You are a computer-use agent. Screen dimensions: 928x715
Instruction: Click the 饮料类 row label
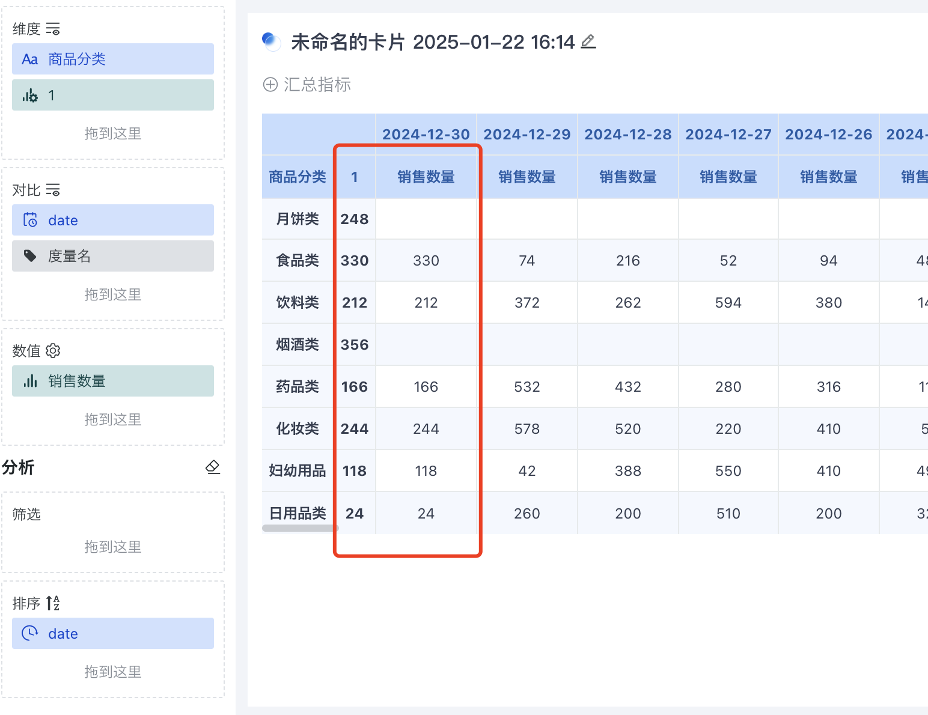298,302
